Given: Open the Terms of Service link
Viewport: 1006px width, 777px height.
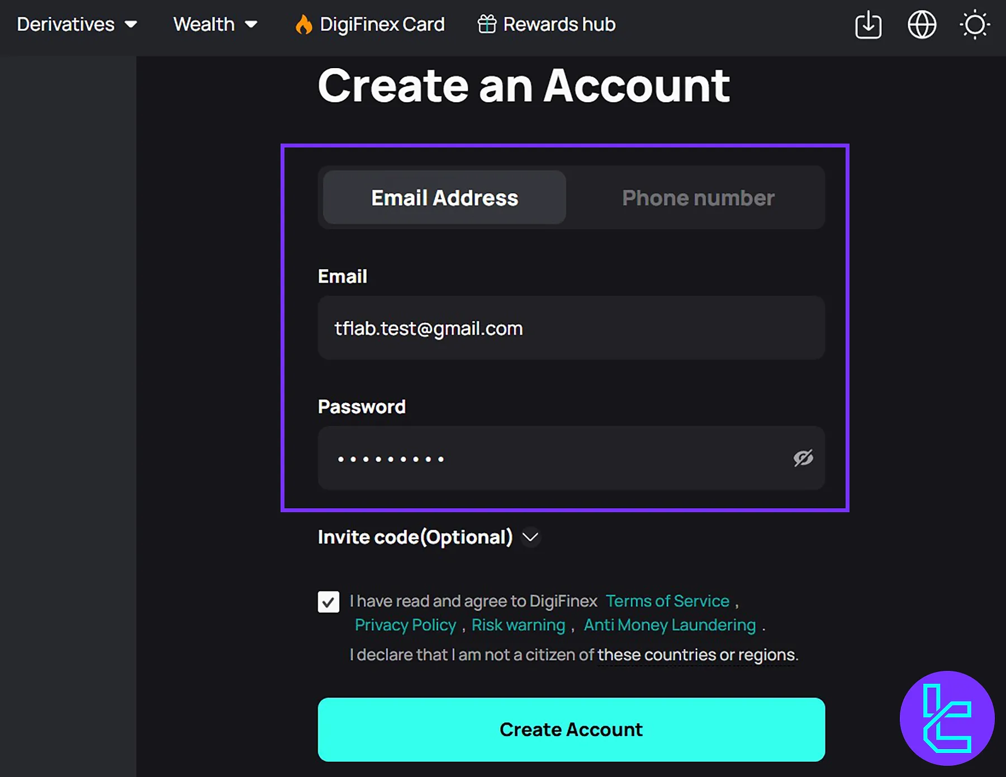Looking at the screenshot, I should pos(668,601).
